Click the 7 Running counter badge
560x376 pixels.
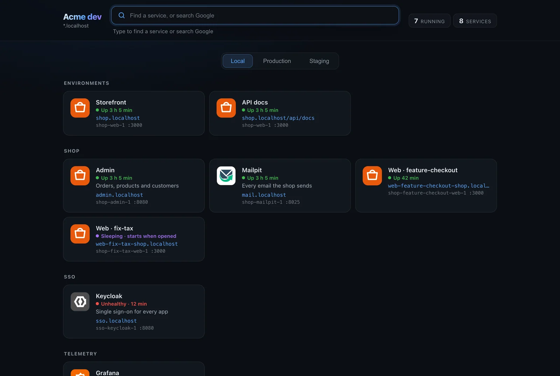(x=429, y=21)
